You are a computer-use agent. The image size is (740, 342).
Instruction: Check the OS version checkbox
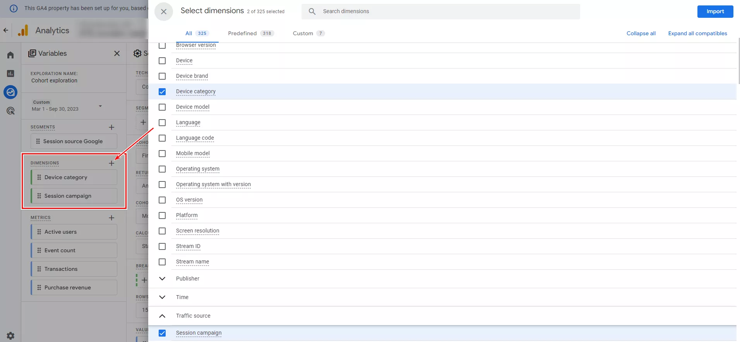(162, 200)
